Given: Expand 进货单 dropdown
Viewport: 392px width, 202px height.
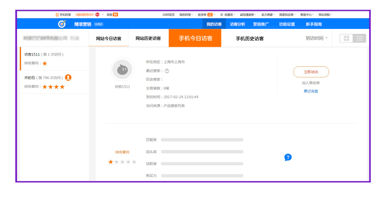Looking at the screenshot, I should [x=207, y=15].
